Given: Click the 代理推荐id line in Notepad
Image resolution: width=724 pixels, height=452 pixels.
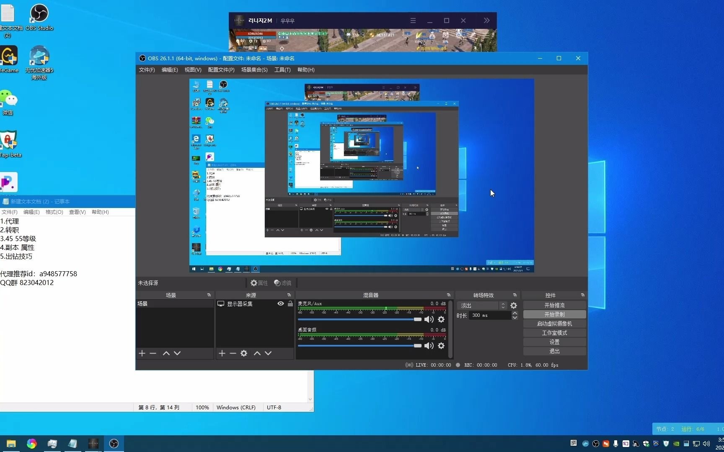Looking at the screenshot, I should click(x=39, y=274).
